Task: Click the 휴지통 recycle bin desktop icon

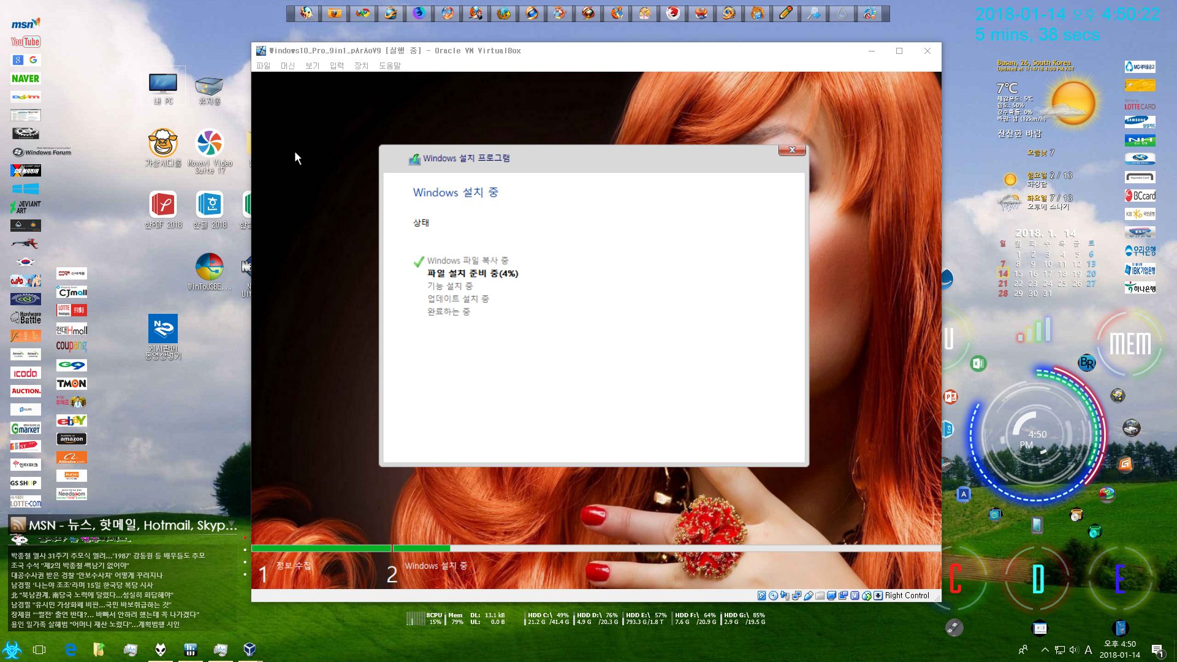Action: pyautogui.click(x=209, y=89)
